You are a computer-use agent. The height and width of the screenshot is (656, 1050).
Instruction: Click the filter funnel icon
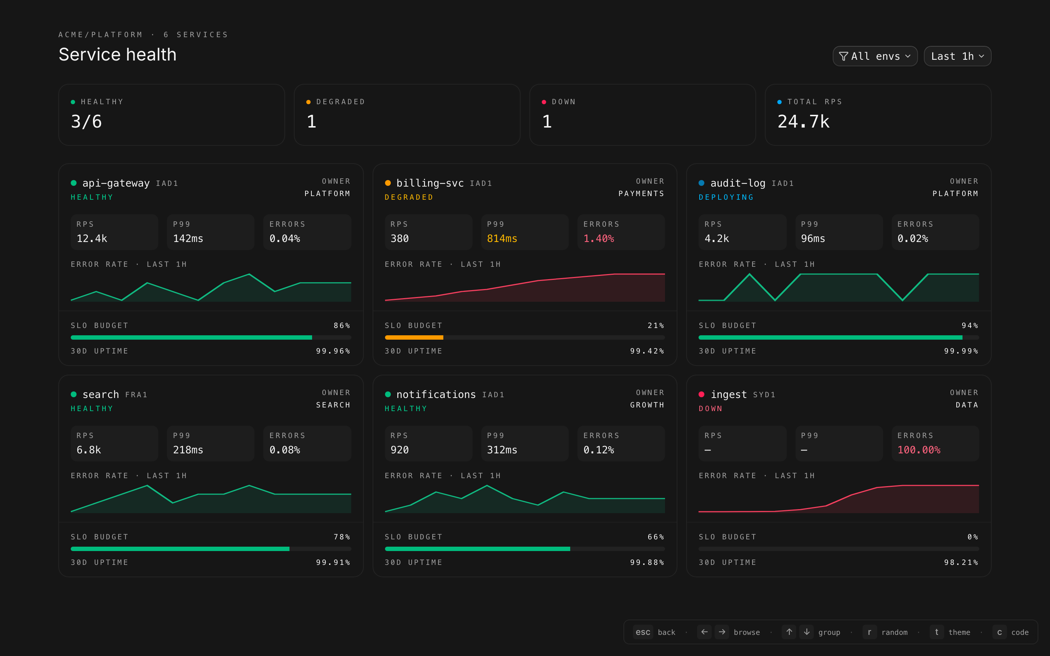[x=843, y=56]
